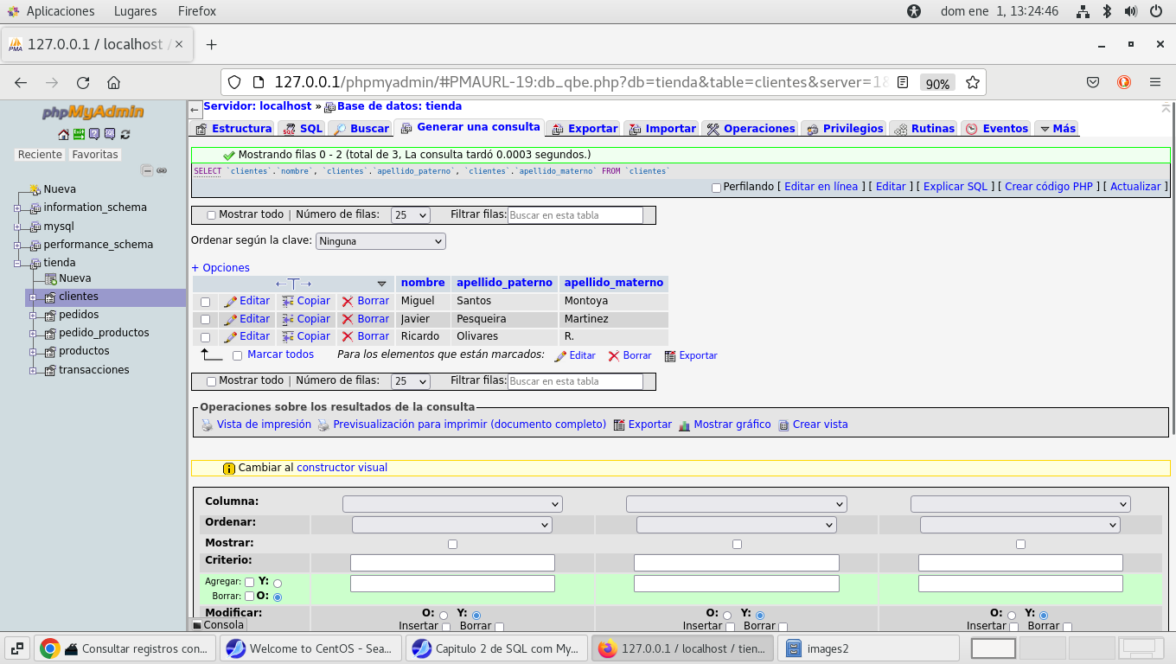Screen dimensions: 1176x664
Task: Open the SQL documentation icon in sidebar
Action: tap(110, 134)
